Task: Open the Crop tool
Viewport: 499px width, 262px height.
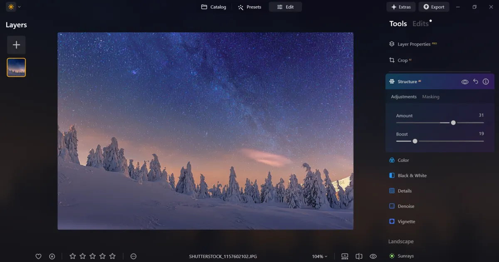Action: point(402,60)
